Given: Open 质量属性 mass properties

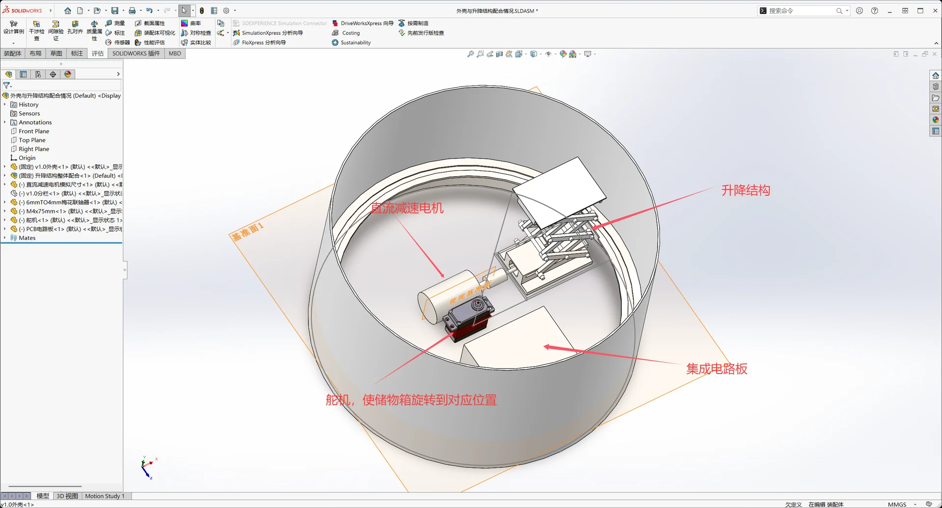Looking at the screenshot, I should click(94, 31).
